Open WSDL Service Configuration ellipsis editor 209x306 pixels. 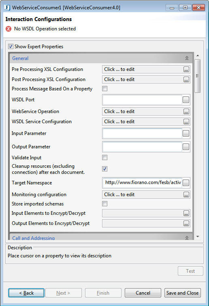[x=186, y=122]
